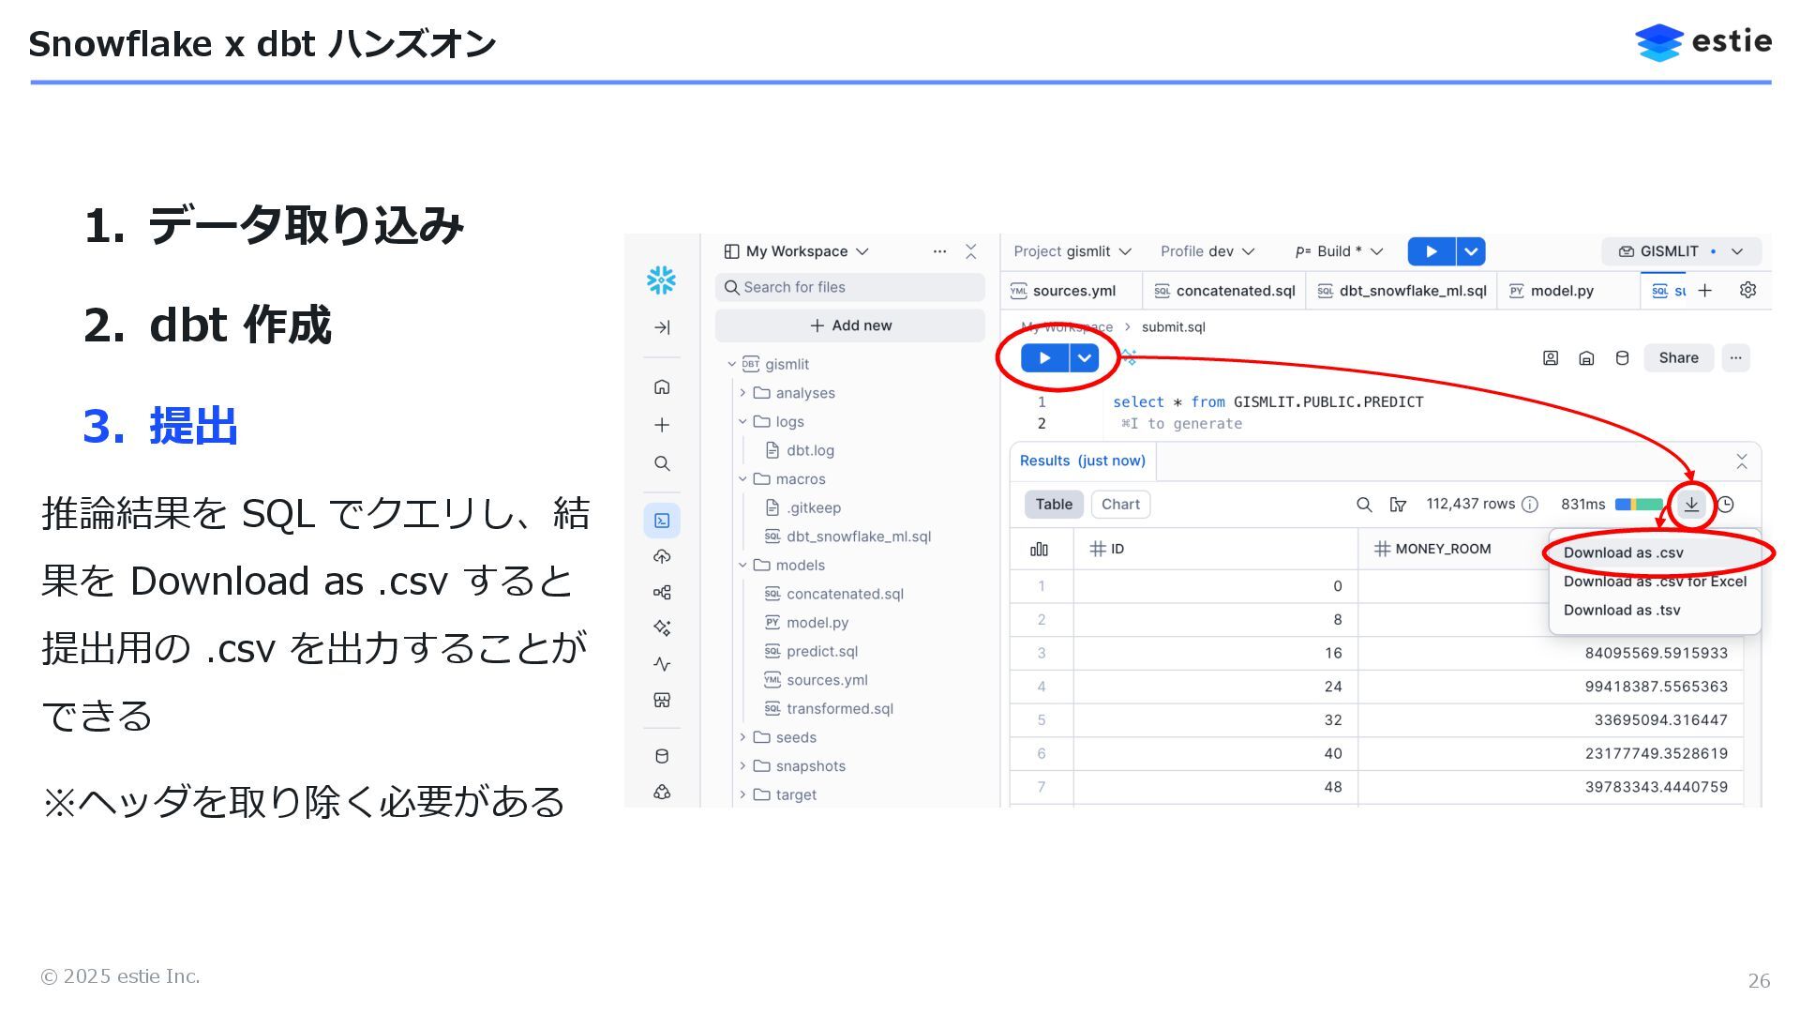The image size is (1800, 1013).
Task: Click the query time profile color bar
Action: [x=1638, y=505]
